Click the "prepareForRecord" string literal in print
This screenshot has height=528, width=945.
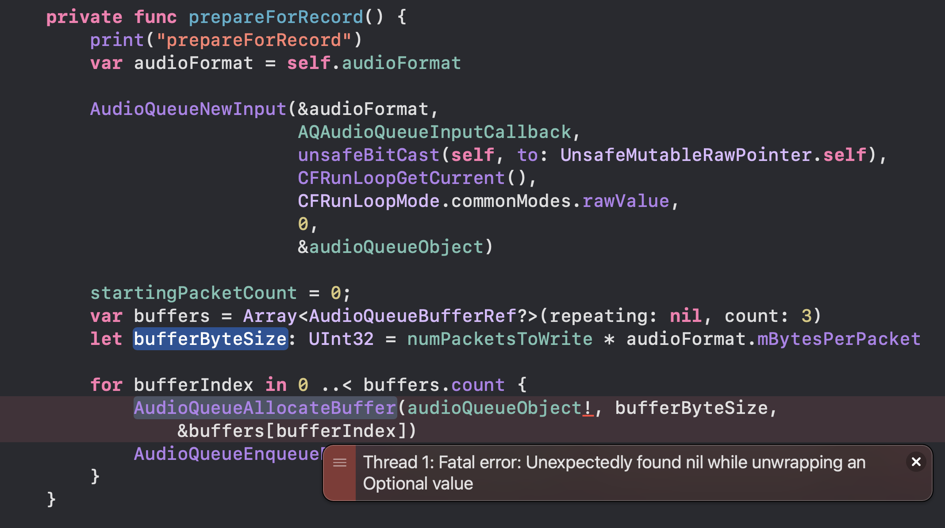coord(254,40)
